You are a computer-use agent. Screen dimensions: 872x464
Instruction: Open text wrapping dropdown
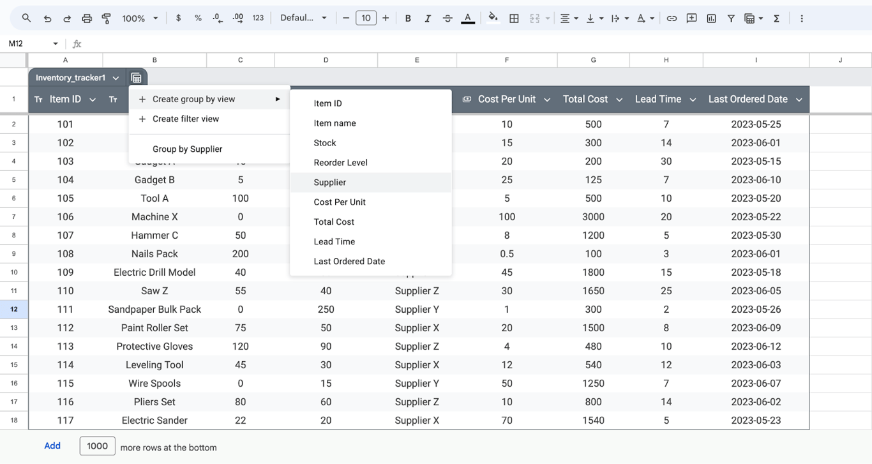pos(620,19)
